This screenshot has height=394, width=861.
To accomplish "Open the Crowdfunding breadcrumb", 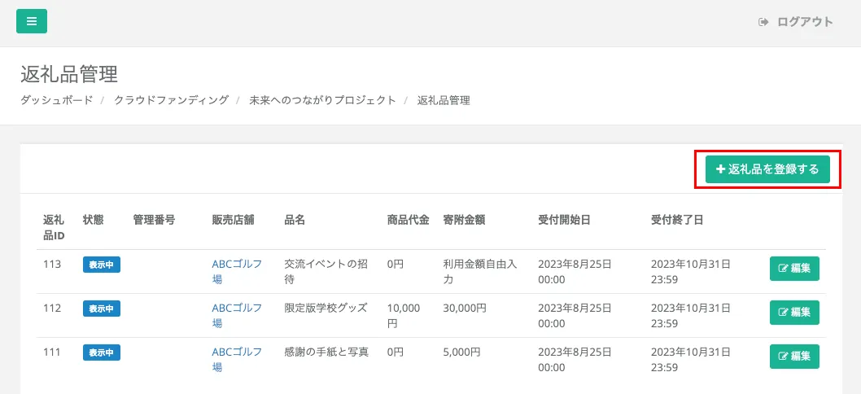I will 171,100.
